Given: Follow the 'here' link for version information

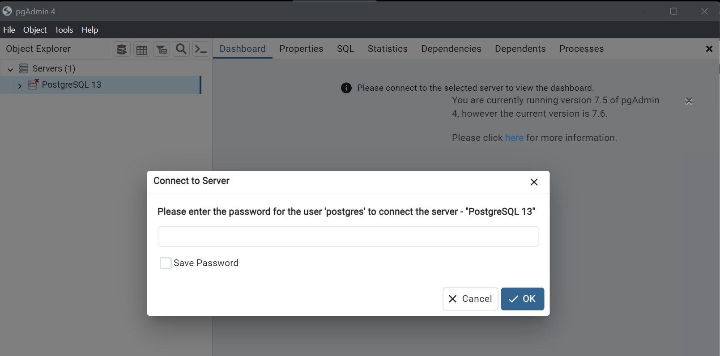Looking at the screenshot, I should click(x=514, y=138).
